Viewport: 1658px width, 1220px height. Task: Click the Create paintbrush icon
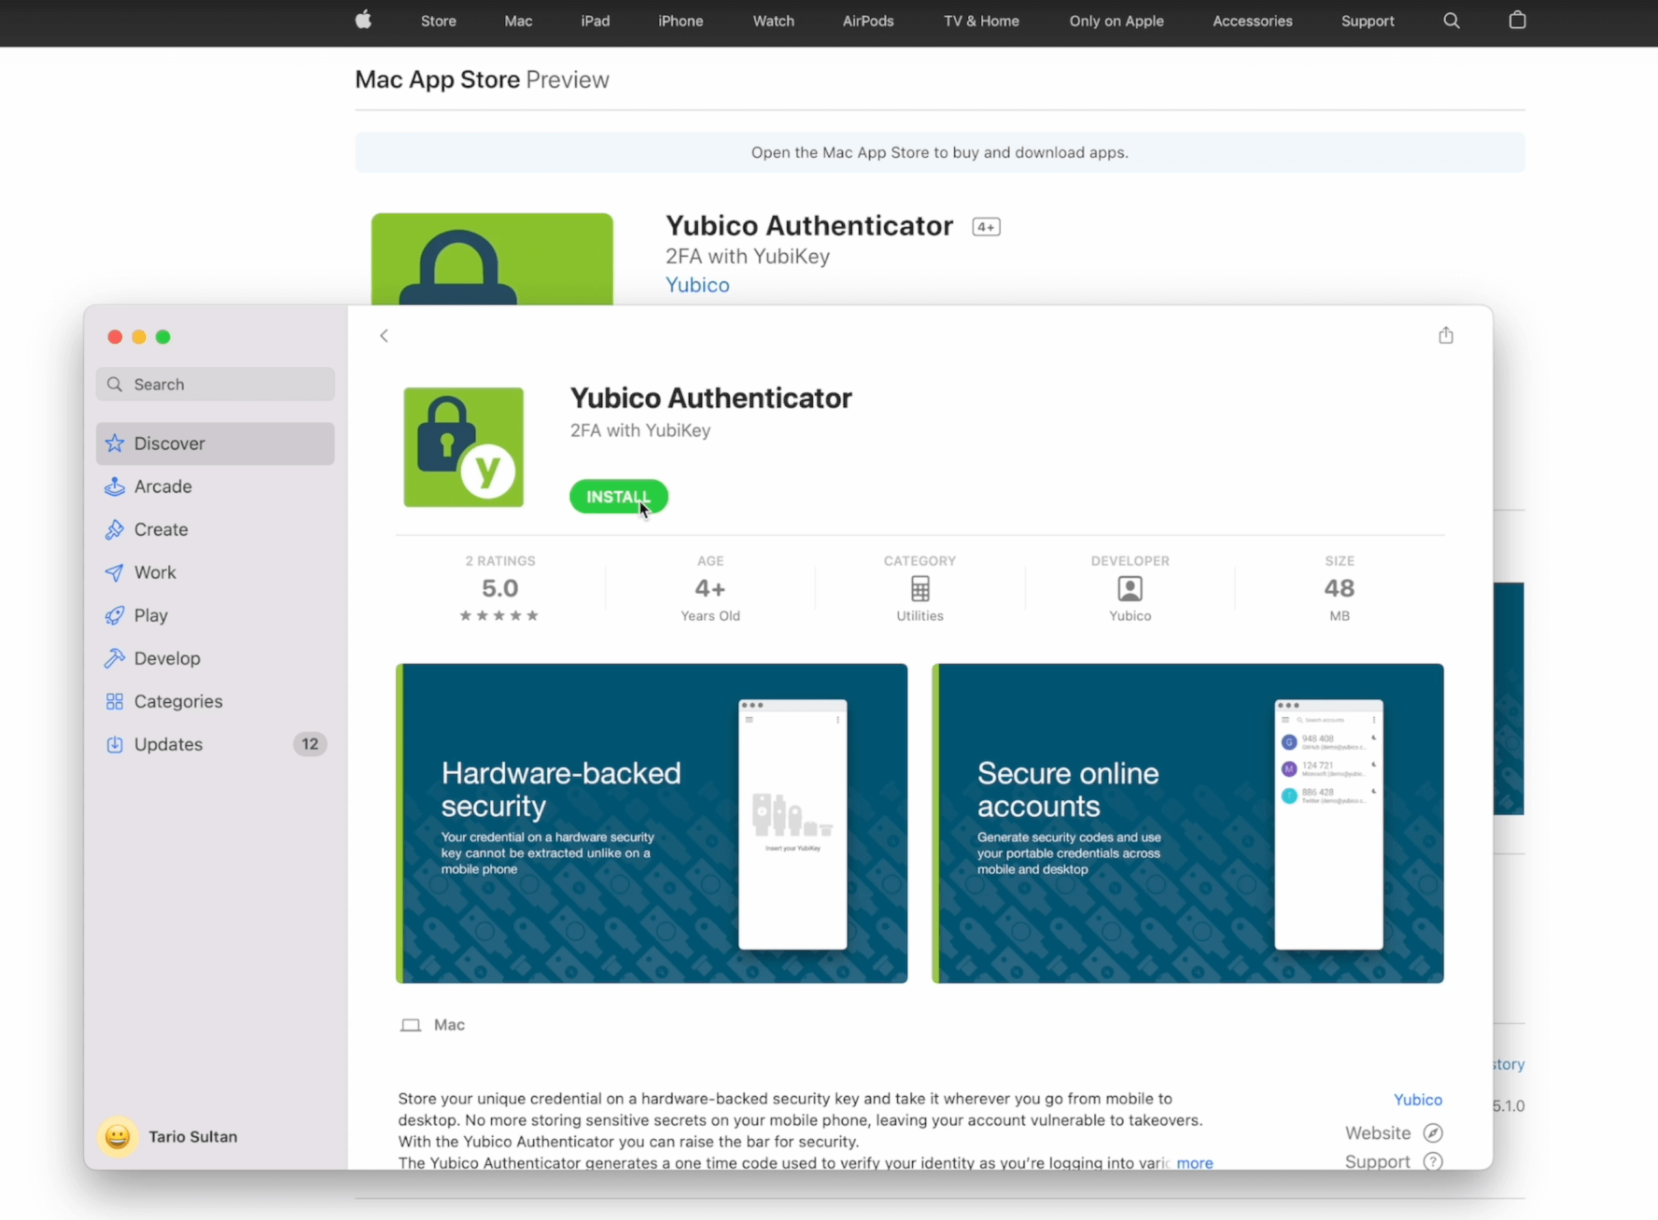point(114,529)
